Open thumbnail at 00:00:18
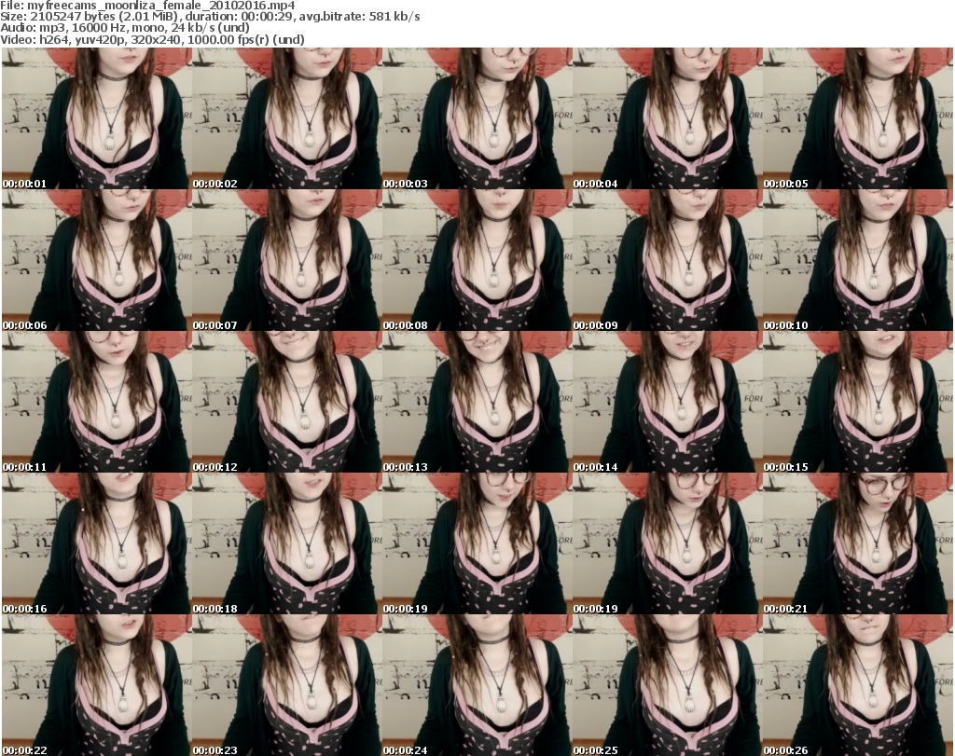The width and height of the screenshot is (955, 756). click(x=287, y=544)
